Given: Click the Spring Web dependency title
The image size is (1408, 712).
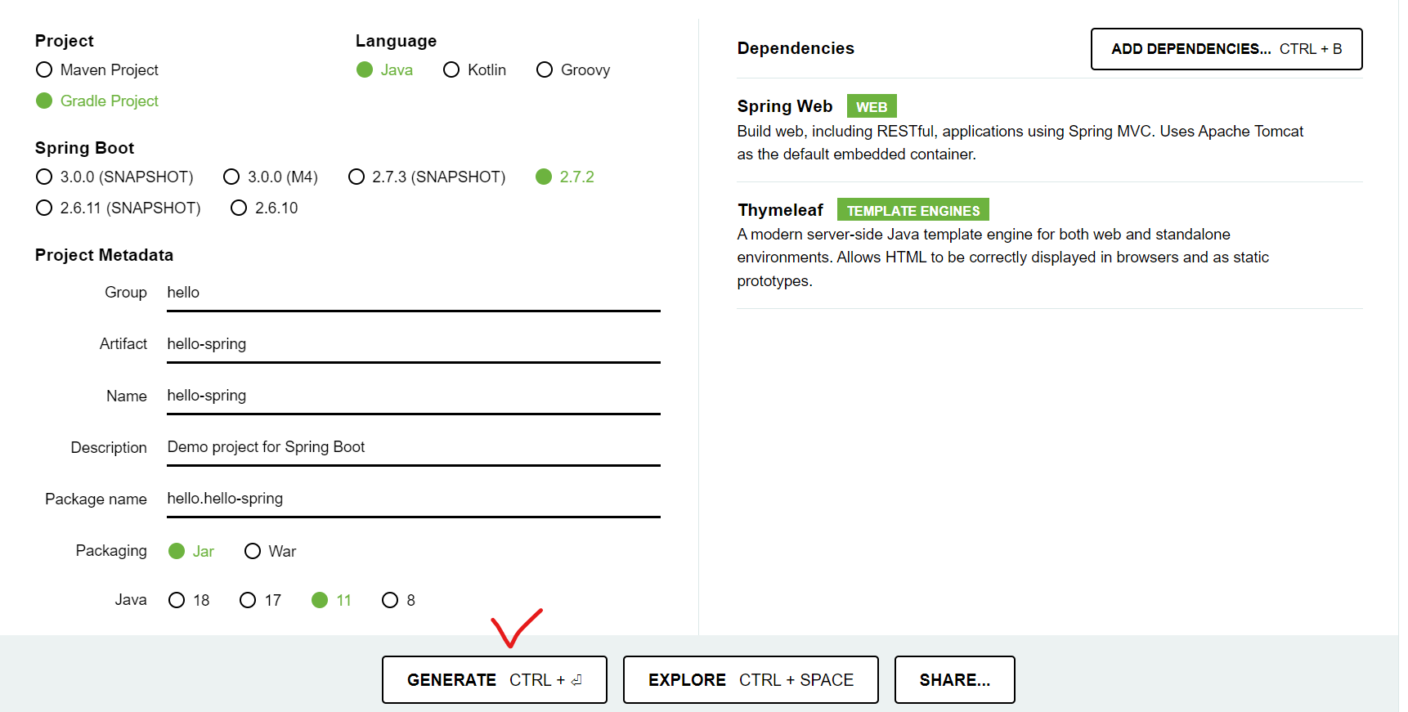Looking at the screenshot, I should (785, 106).
